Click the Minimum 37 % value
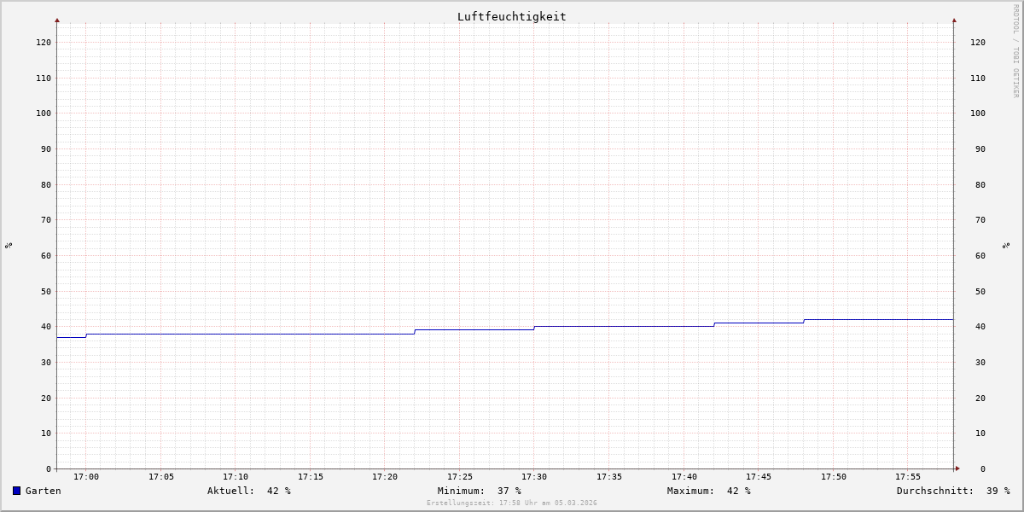The width and height of the screenshot is (1024, 512). (x=480, y=491)
